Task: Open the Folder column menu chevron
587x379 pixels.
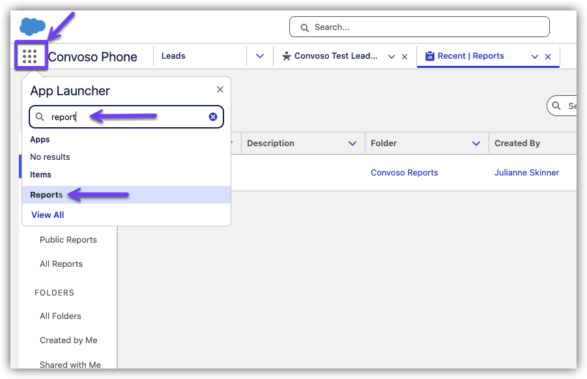Action: [x=476, y=144]
